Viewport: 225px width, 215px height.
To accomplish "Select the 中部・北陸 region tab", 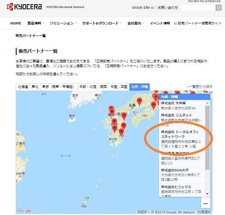I will pos(88,87).
